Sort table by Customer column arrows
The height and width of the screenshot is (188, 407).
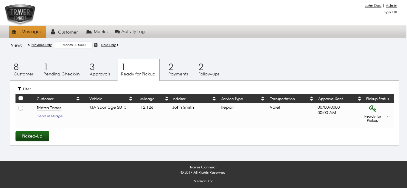click(78, 99)
